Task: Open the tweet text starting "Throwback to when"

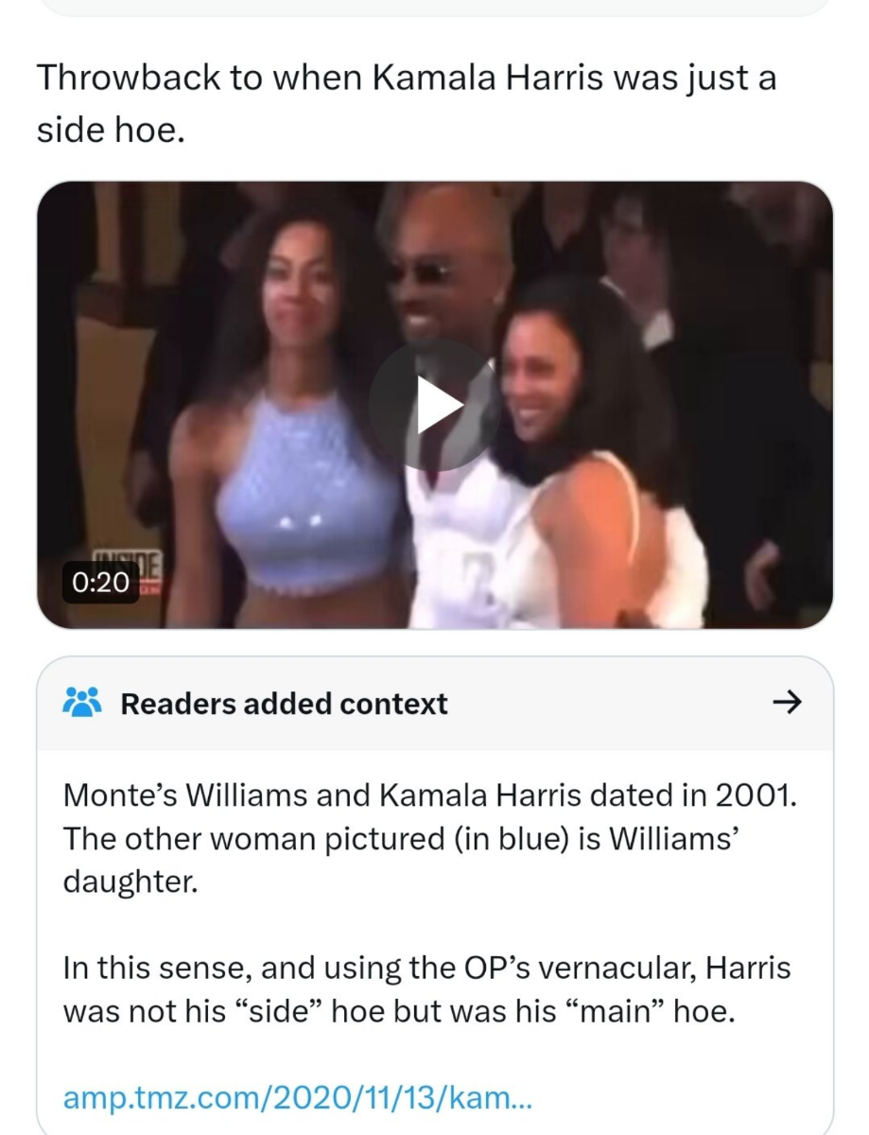Action: pyautogui.click(x=407, y=102)
